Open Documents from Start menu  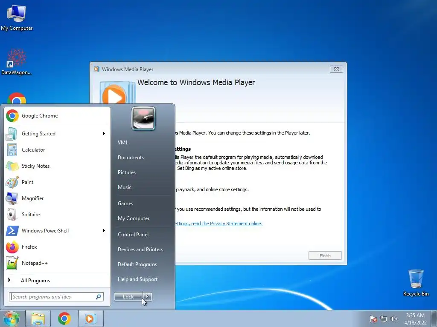tap(131, 158)
